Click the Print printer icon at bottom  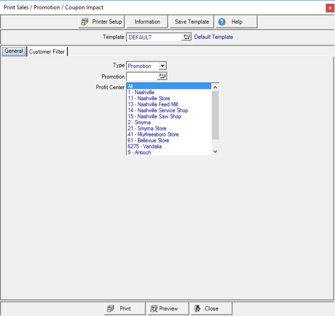pyautogui.click(x=110, y=309)
